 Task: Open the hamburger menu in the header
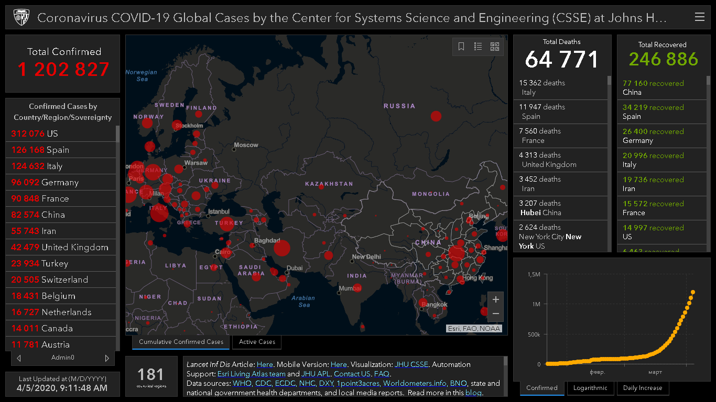pos(699,17)
